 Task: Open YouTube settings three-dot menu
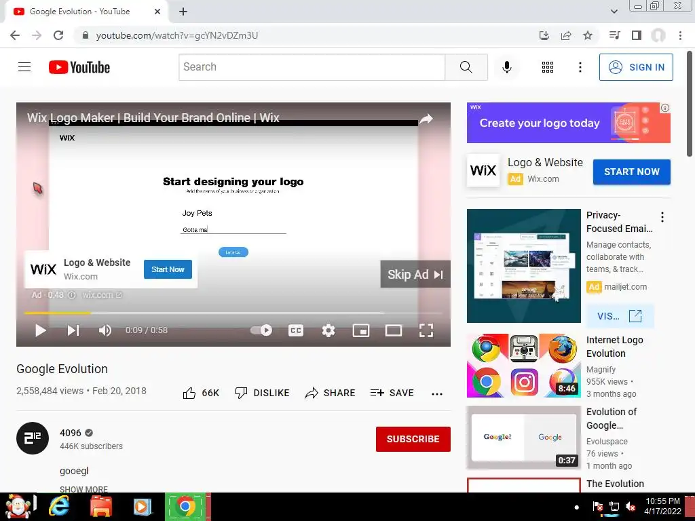coord(580,67)
